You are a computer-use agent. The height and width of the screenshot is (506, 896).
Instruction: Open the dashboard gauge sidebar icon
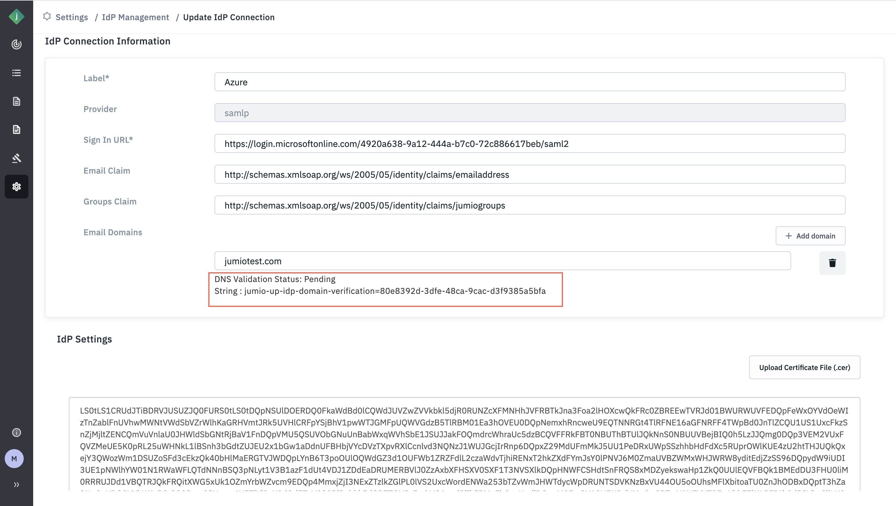[x=16, y=44]
